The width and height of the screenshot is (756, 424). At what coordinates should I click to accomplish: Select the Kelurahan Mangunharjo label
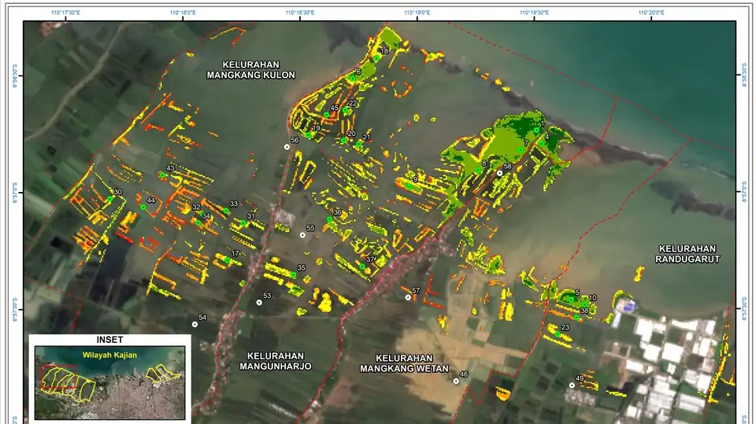(x=276, y=361)
